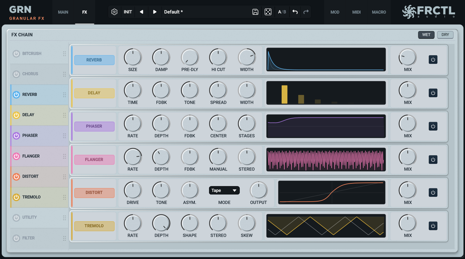465x259 pixels.
Task: Click the INIT preset button
Action: [128, 12]
